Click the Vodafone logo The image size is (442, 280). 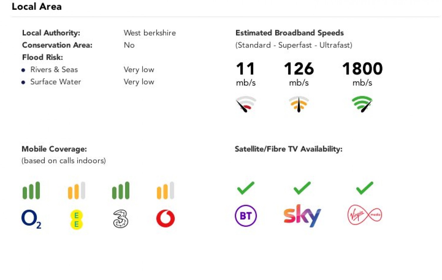point(165,219)
